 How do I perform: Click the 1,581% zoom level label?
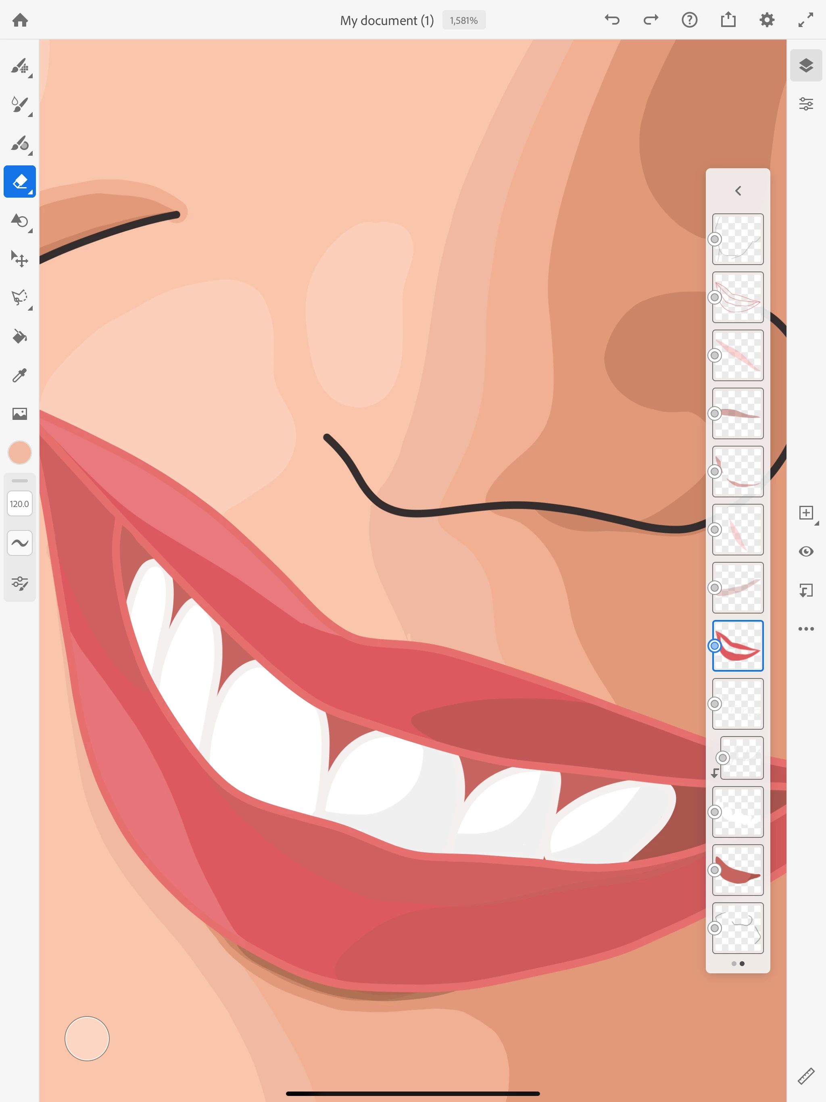463,21
